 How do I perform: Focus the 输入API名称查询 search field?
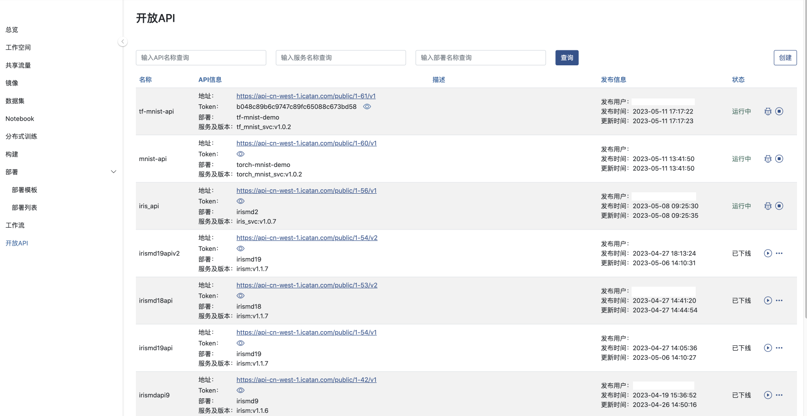(x=201, y=58)
